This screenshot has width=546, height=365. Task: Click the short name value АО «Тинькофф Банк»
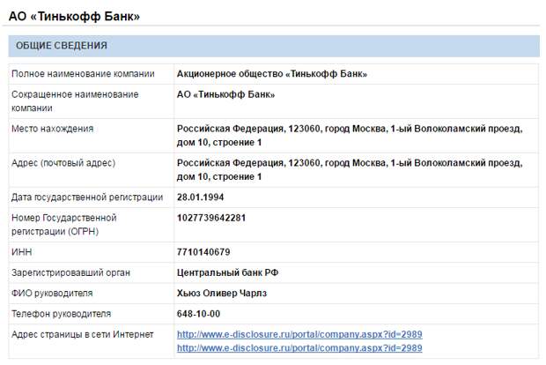pyautogui.click(x=225, y=94)
